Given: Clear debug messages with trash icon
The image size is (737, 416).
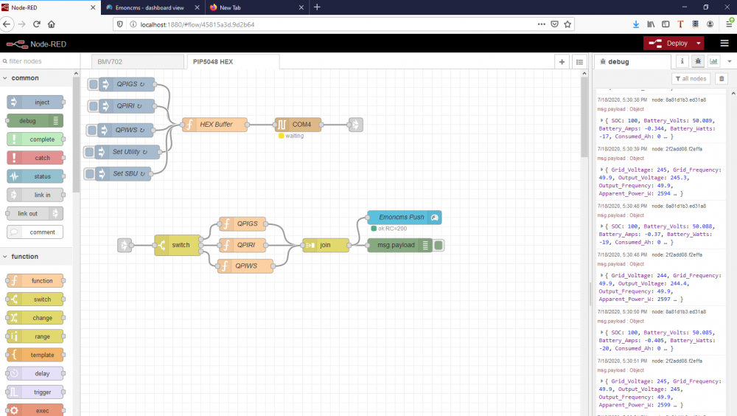Looking at the screenshot, I should (722, 79).
